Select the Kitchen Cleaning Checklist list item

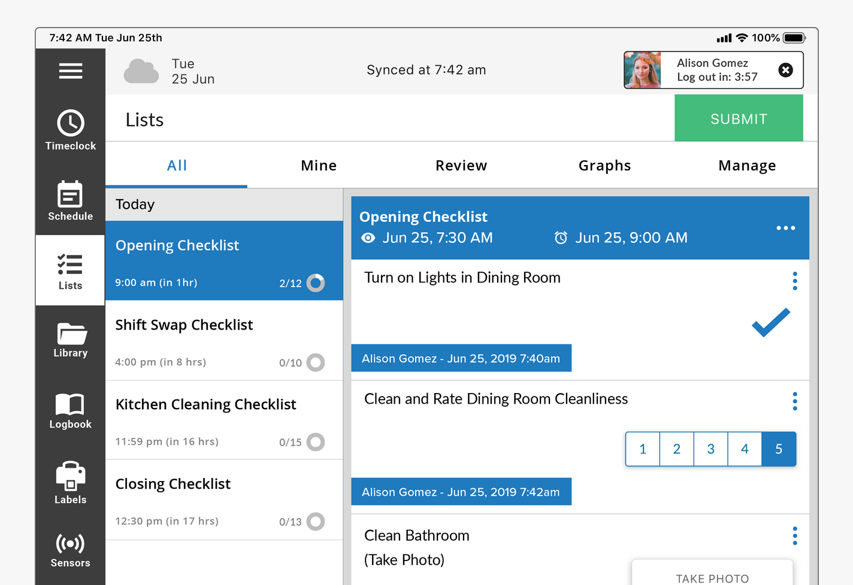pos(224,420)
